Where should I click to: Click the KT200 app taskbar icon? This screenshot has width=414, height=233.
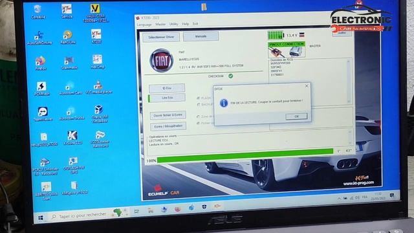[x=217, y=206]
